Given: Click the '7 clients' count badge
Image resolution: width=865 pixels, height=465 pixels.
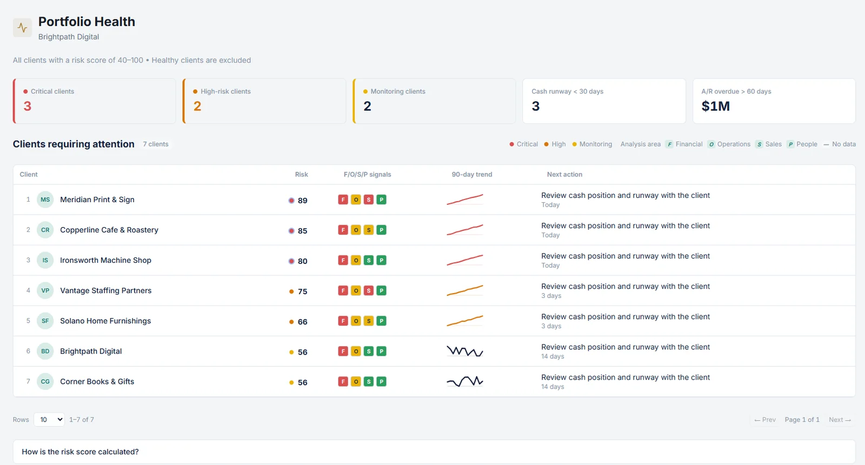Looking at the screenshot, I should click(156, 144).
